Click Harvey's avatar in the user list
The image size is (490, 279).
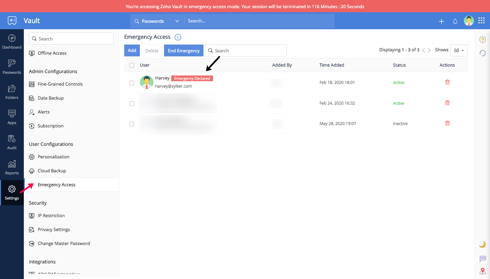tap(147, 82)
